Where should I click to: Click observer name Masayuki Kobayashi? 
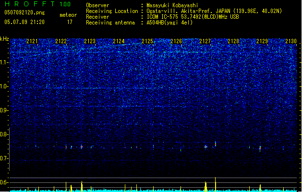pyautogui.click(x=172, y=5)
